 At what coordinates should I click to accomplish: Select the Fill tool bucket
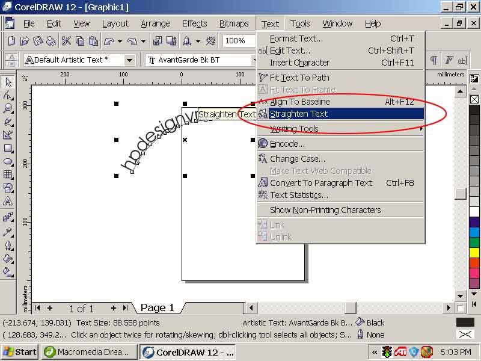point(8,259)
